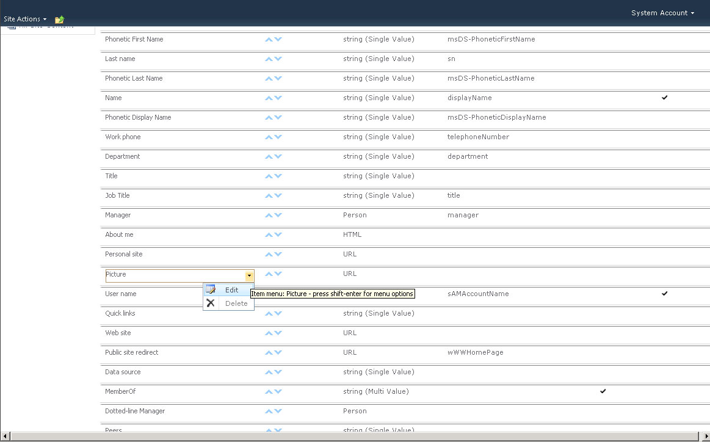Click the HTML type text for About me
710x442 pixels.
tap(352, 234)
